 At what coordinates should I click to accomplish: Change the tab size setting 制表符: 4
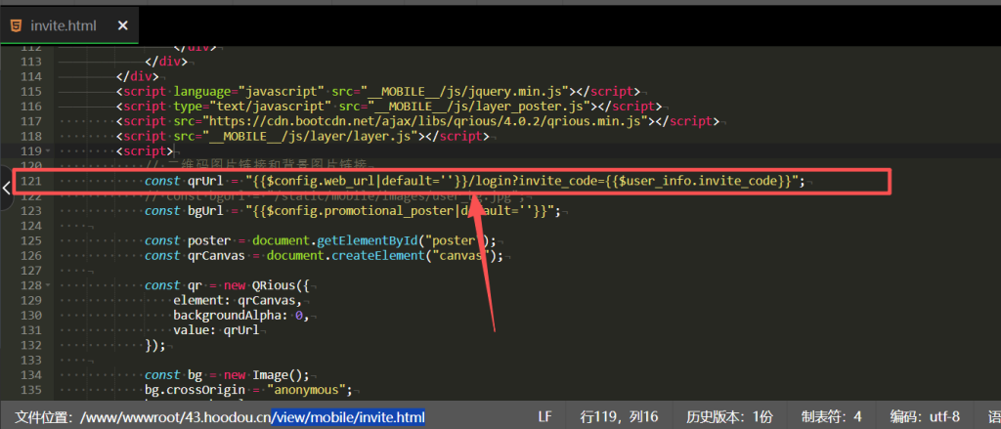tap(831, 417)
